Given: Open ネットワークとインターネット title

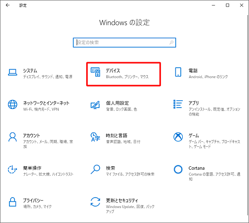Looking at the screenshot, I should [46, 103].
